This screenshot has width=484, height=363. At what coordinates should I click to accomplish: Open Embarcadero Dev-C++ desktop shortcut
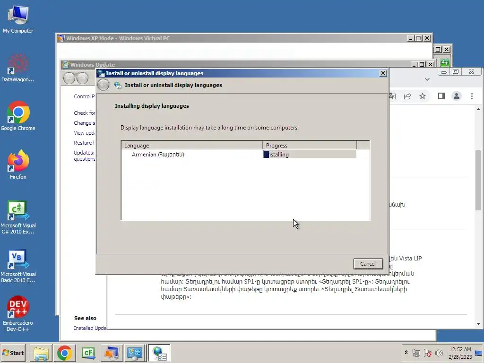point(18,314)
